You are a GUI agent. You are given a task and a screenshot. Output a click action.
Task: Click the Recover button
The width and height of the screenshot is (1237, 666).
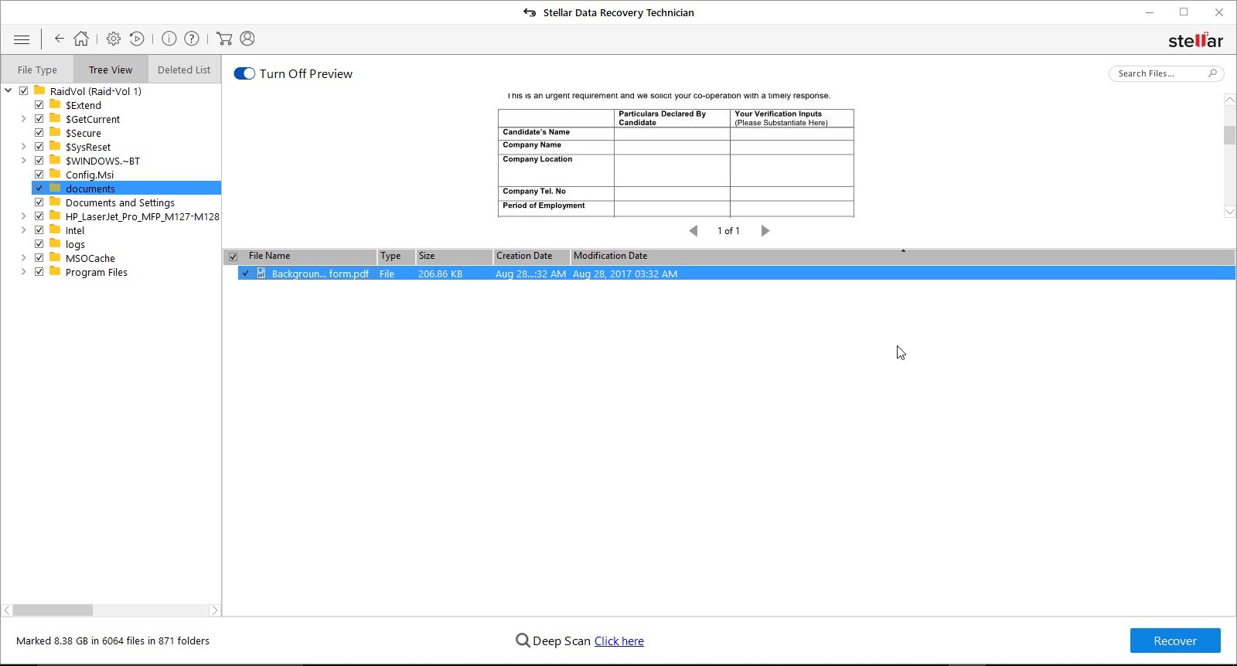[1174, 641]
